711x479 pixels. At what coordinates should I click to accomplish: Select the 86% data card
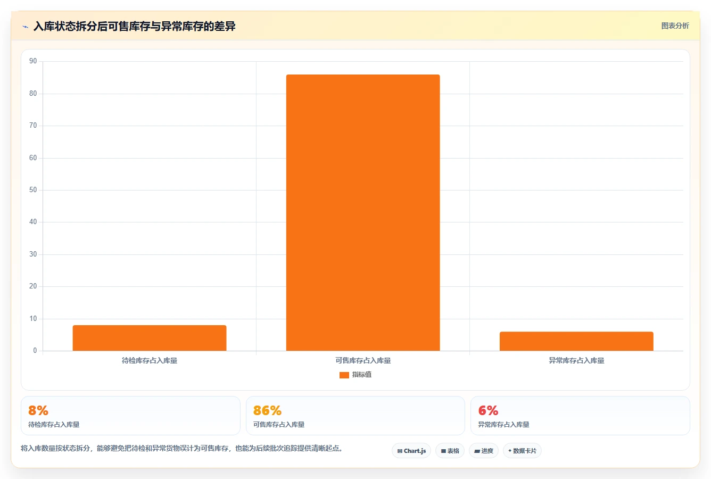(355, 416)
